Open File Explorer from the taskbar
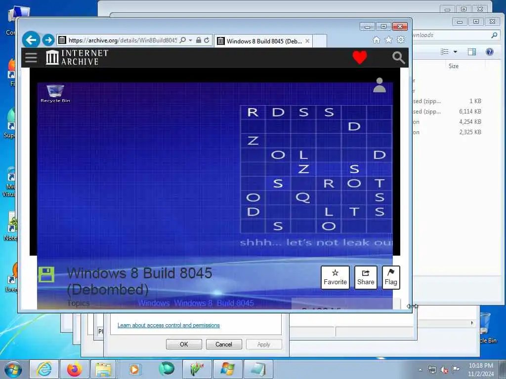This screenshot has height=379, width=506. [x=103, y=369]
